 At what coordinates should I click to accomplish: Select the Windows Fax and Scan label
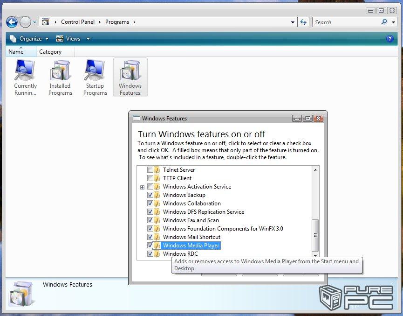[x=191, y=220]
